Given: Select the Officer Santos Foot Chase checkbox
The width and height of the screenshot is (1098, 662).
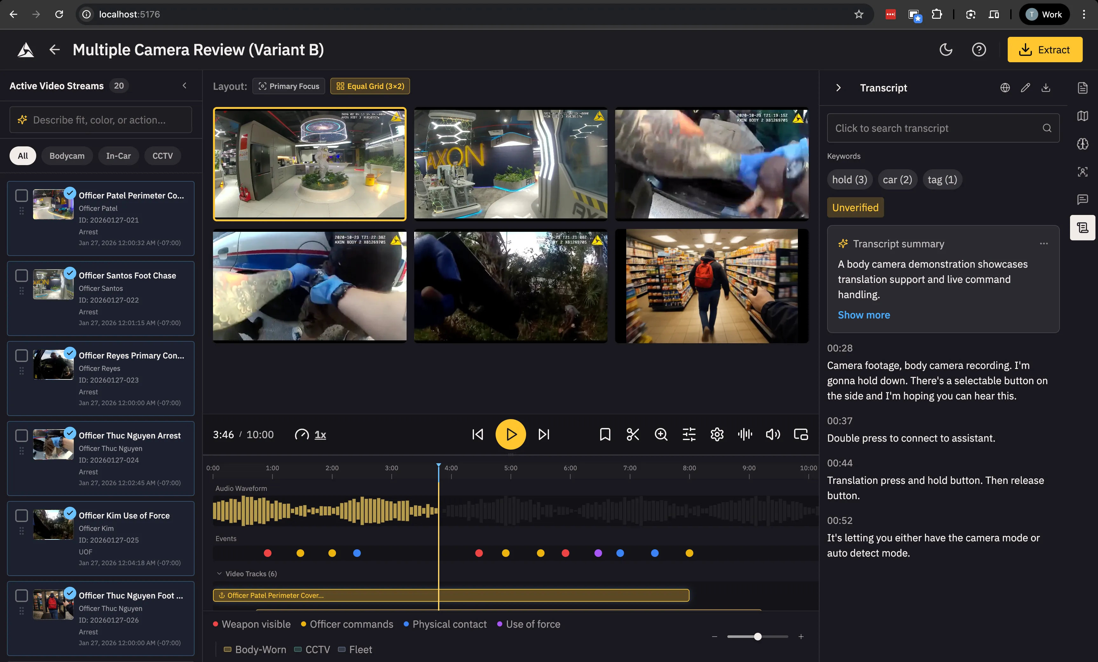Looking at the screenshot, I should 21,276.
